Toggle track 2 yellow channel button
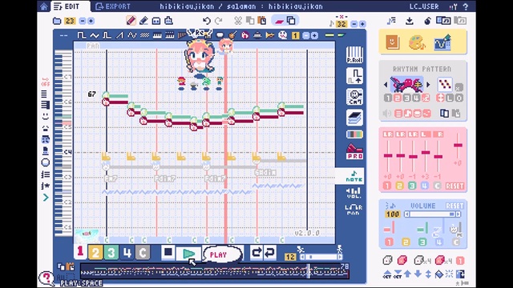 (95, 253)
